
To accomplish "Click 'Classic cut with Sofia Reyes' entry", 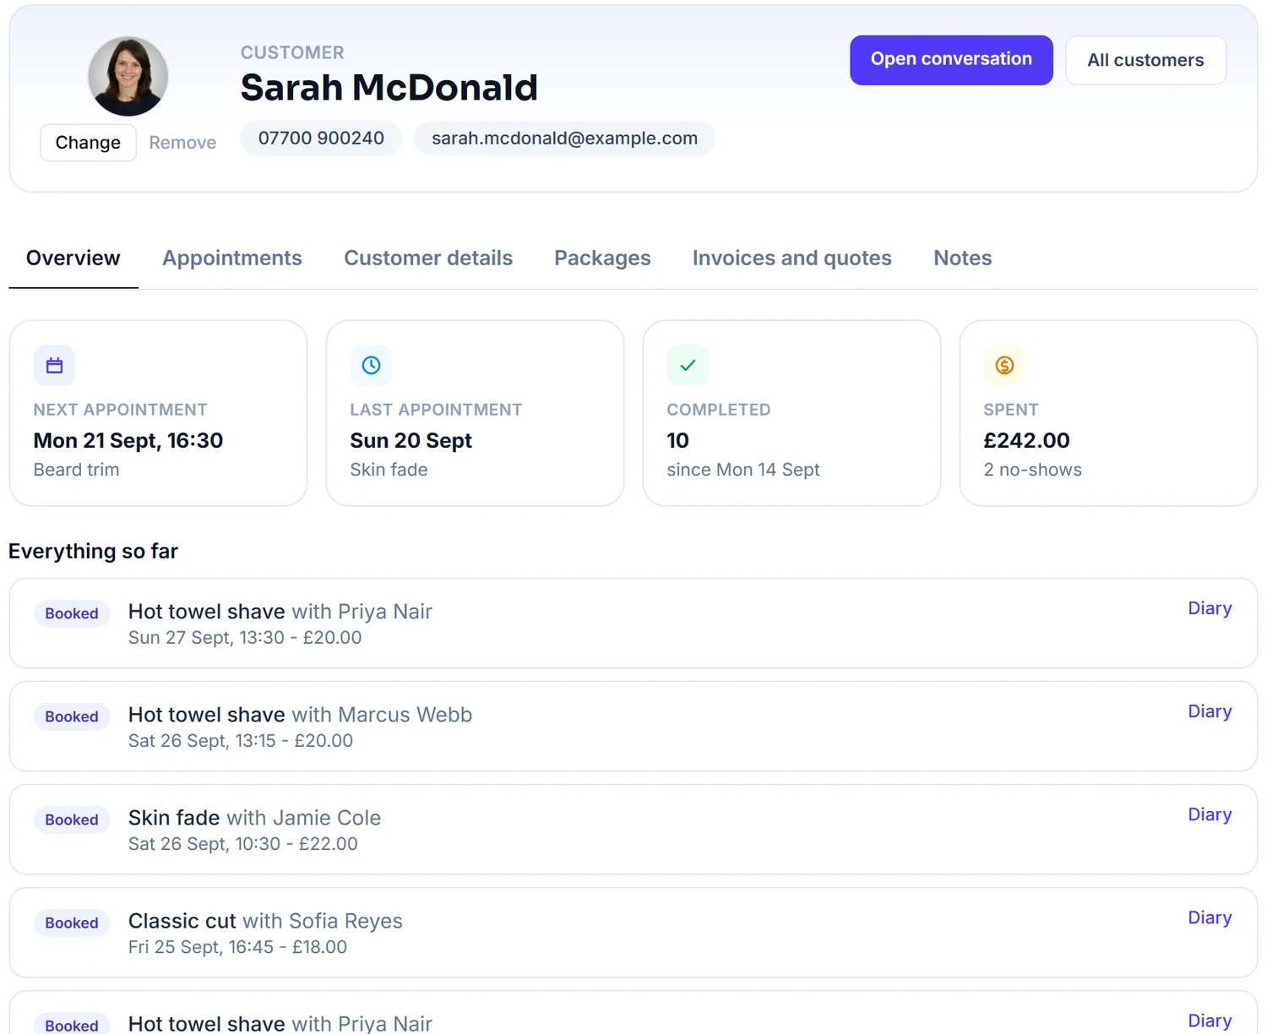I will tap(265, 921).
